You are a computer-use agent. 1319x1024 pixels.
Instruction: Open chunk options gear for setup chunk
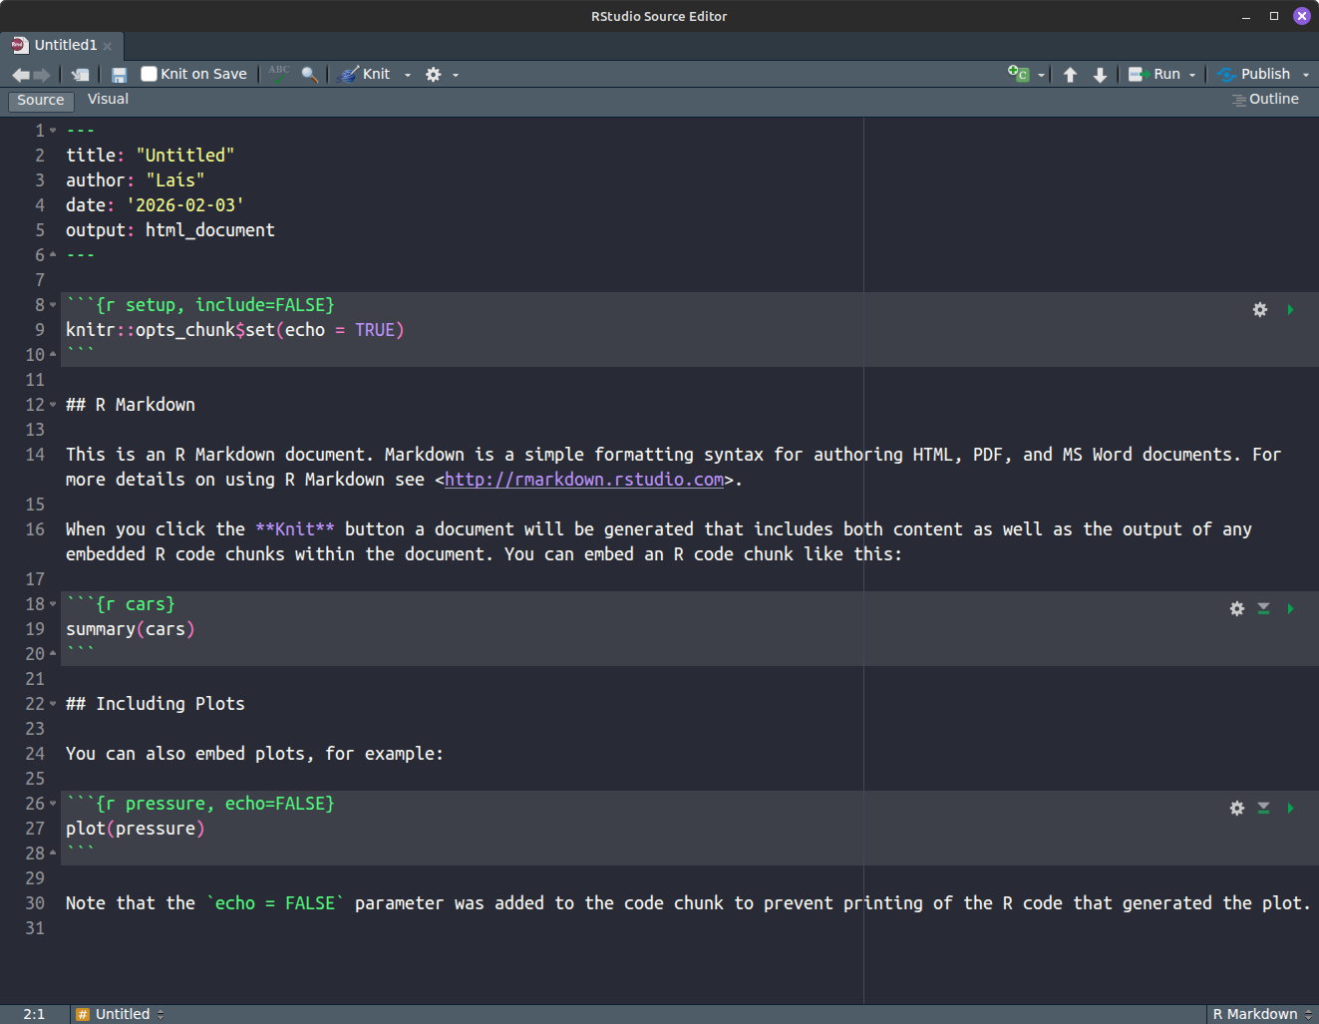click(x=1259, y=309)
